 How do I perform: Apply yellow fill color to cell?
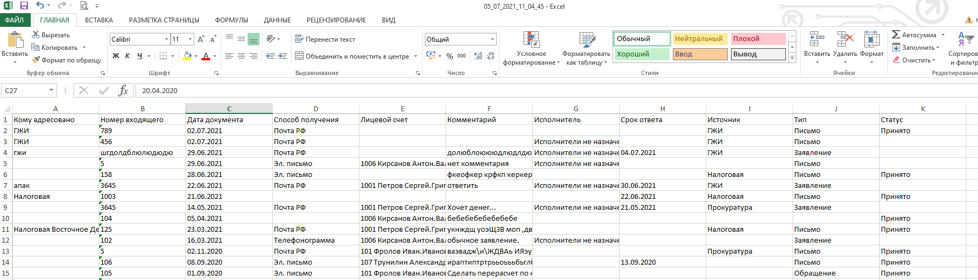point(188,56)
